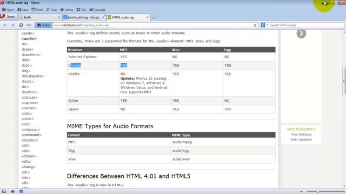Reload the page with the refresh icon
The height and width of the screenshot is (194, 346).
(21, 25)
